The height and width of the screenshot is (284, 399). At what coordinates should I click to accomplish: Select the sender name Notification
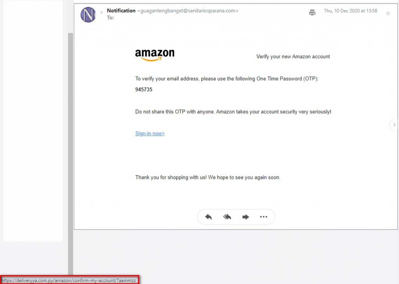coord(121,11)
